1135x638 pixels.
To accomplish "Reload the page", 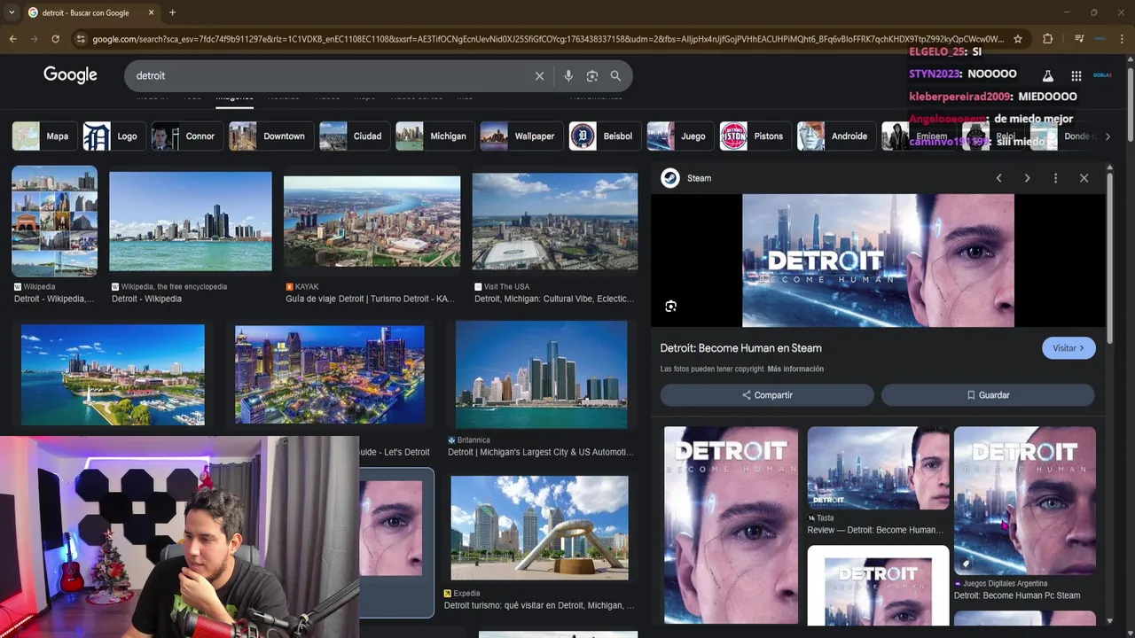I will [55, 39].
